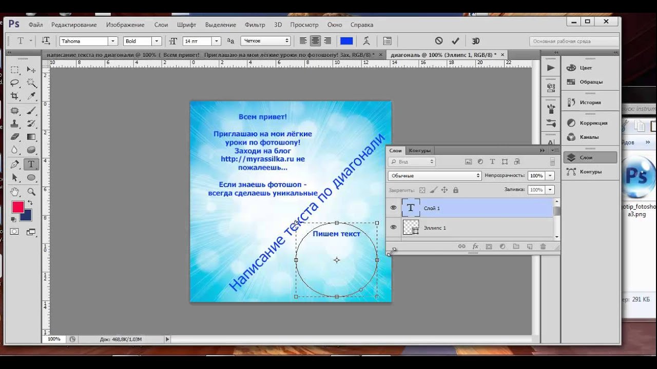
Task: Select the Eraser tool
Action: pos(15,137)
